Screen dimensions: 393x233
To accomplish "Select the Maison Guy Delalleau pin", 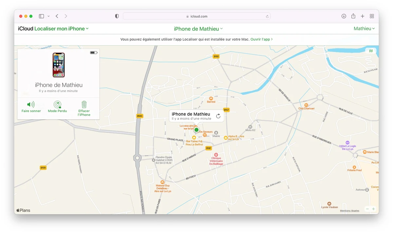I will tap(162, 182).
